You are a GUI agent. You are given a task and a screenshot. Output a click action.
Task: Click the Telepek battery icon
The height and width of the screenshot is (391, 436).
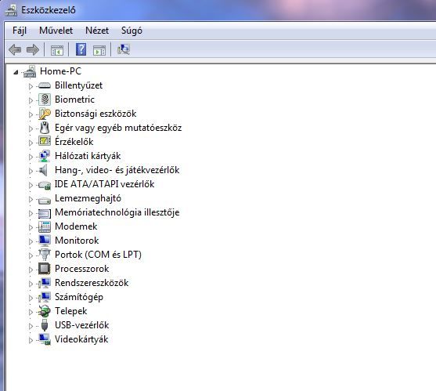pyautogui.click(x=45, y=311)
